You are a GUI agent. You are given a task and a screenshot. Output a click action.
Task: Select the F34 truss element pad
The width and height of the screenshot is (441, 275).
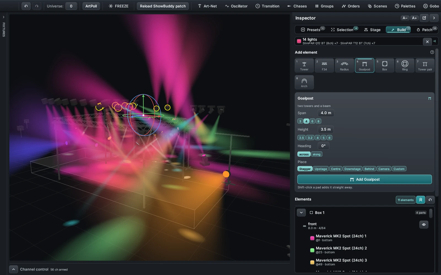point(324,65)
